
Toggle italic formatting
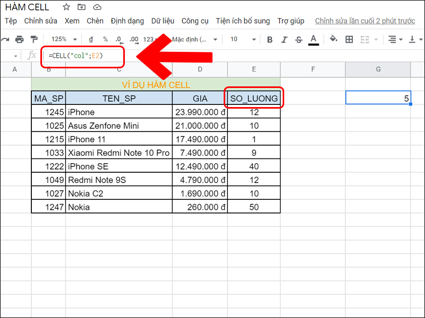pos(285,39)
